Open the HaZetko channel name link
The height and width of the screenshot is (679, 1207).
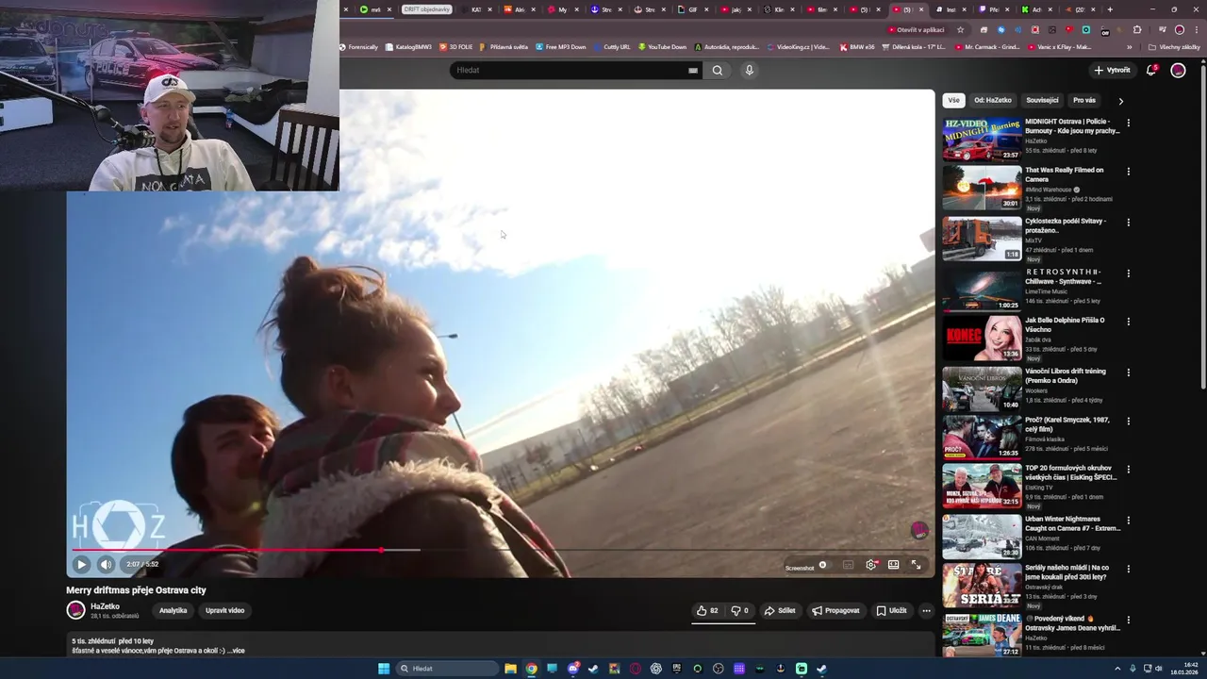tap(105, 606)
